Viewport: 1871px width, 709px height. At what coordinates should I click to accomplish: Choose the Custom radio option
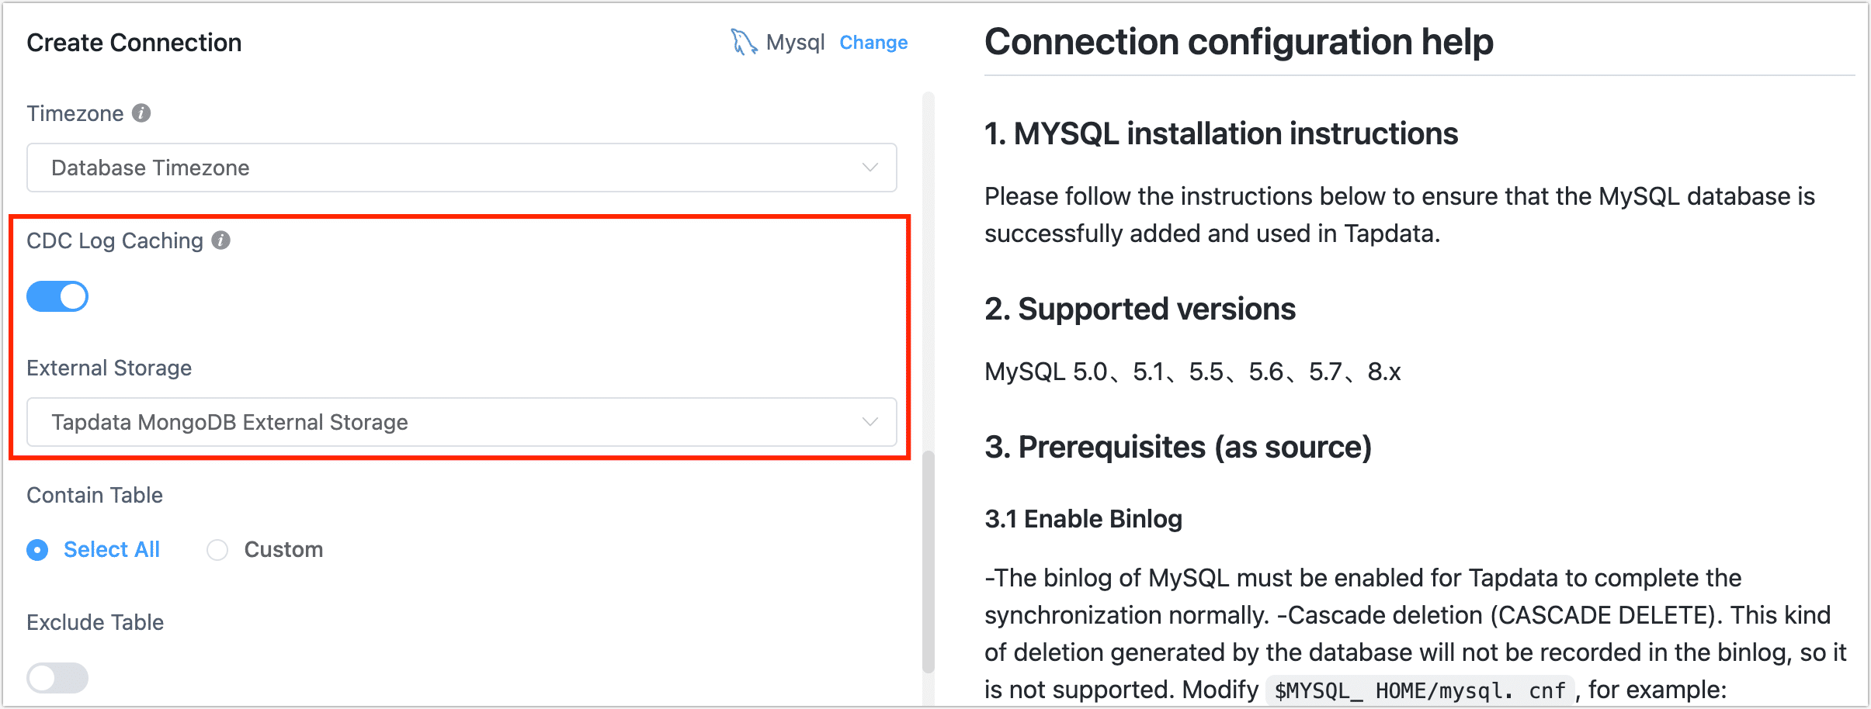pyautogui.click(x=217, y=550)
